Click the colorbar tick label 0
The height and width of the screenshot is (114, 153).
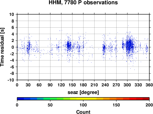17,105
